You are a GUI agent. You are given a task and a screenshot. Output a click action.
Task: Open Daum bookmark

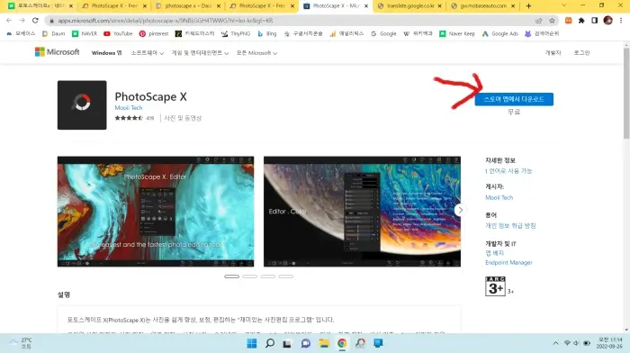pyautogui.click(x=53, y=34)
